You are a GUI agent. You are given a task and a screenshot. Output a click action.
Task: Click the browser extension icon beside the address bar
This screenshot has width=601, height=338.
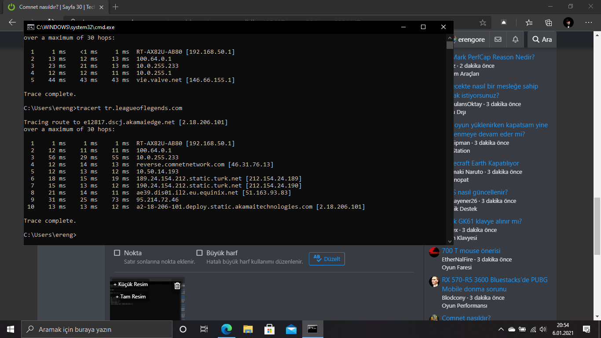504,22
